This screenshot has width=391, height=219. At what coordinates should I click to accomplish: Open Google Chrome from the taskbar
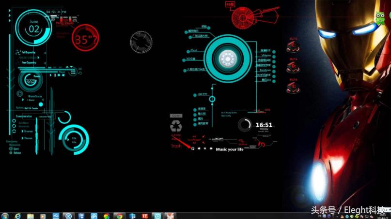(x=120, y=216)
